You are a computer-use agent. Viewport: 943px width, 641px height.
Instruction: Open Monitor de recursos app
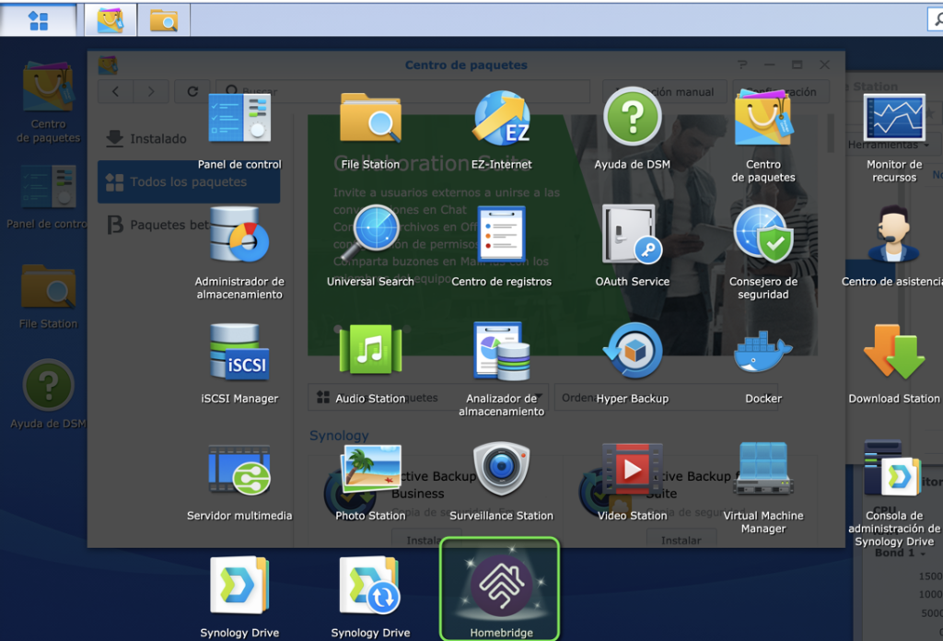click(x=893, y=119)
